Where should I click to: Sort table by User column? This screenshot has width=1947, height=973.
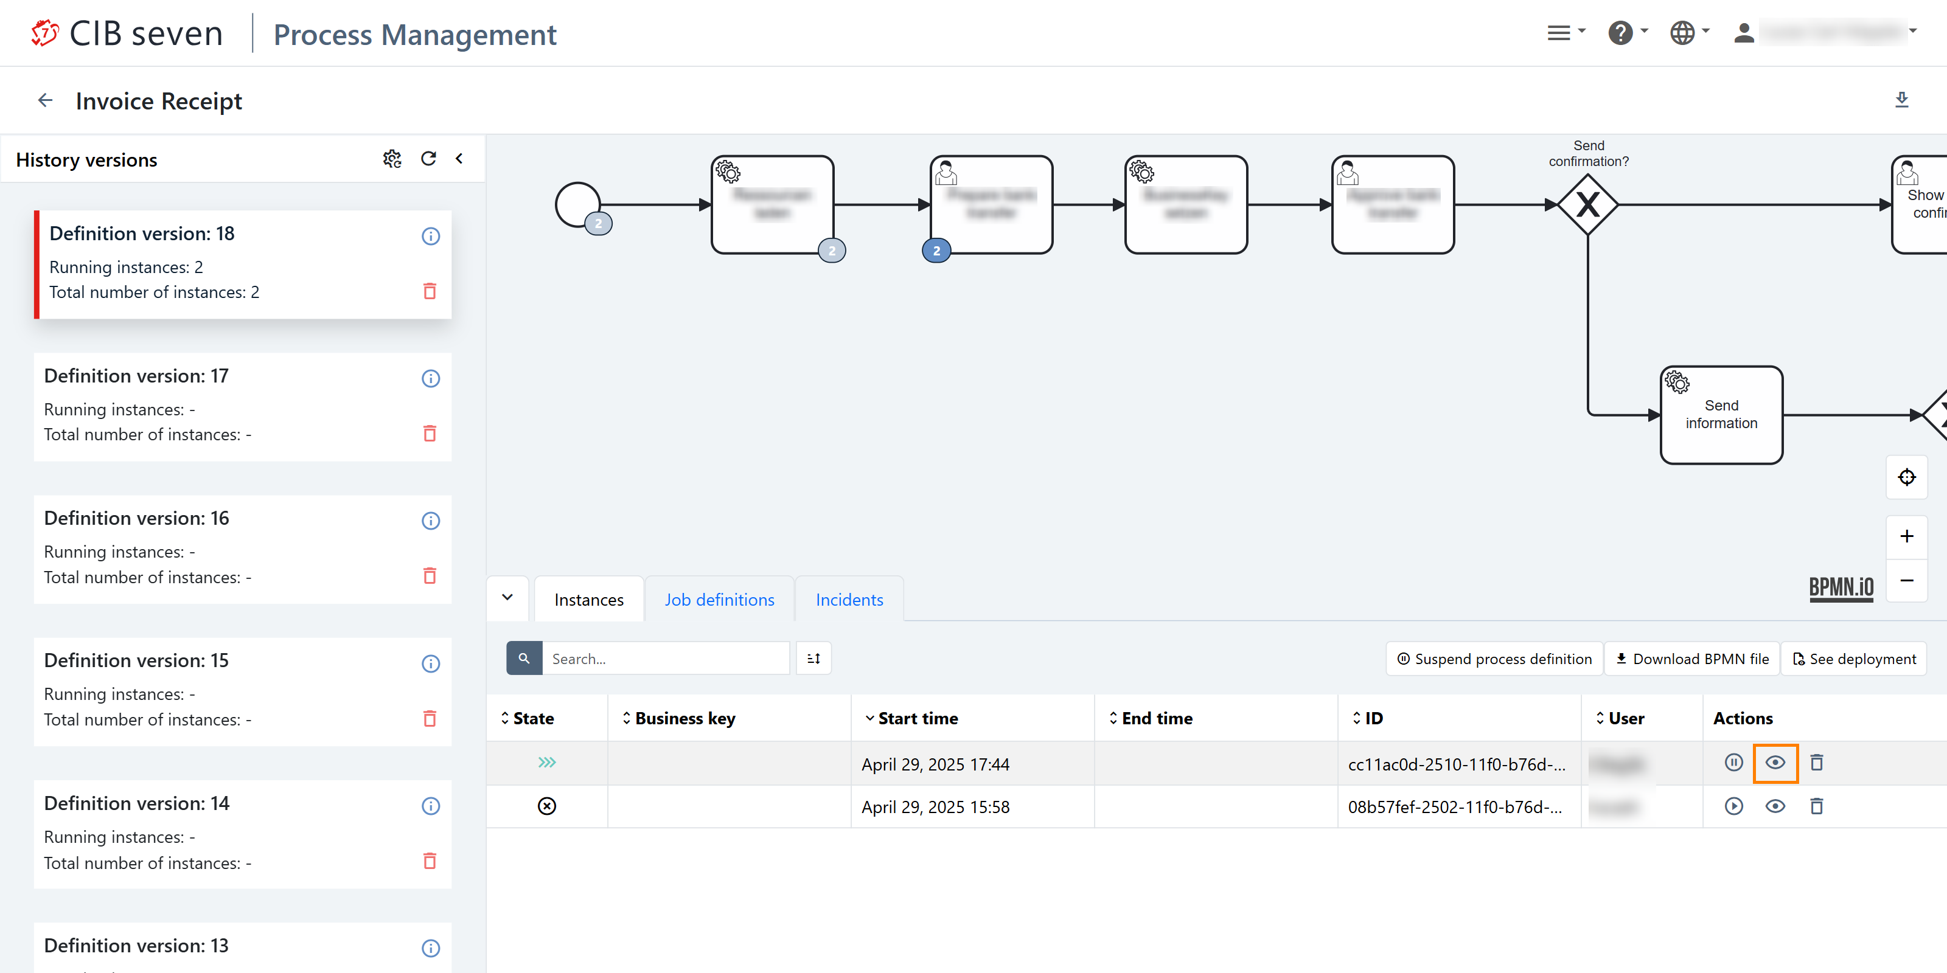click(1619, 718)
